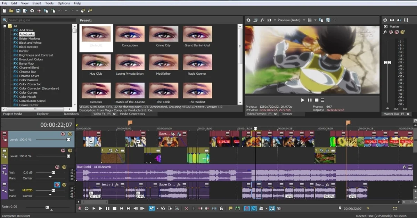Play the video preview window
The height and width of the screenshot is (218, 417).
pyautogui.click(x=303, y=100)
